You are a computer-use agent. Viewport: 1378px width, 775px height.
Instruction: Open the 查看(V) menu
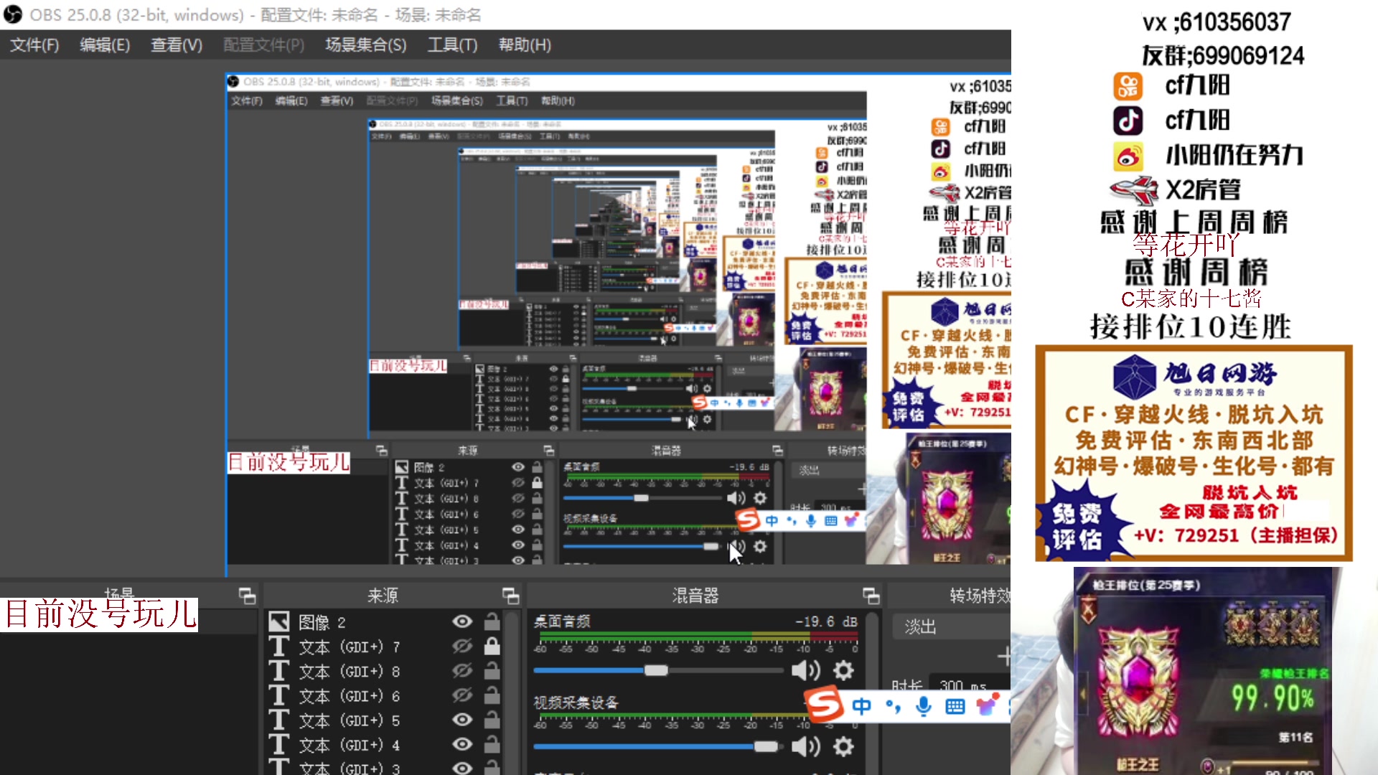[177, 45]
